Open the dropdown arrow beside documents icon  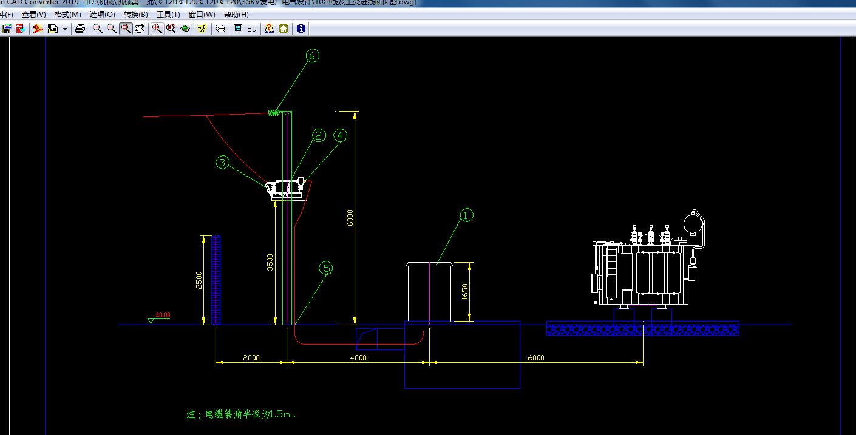(64, 29)
